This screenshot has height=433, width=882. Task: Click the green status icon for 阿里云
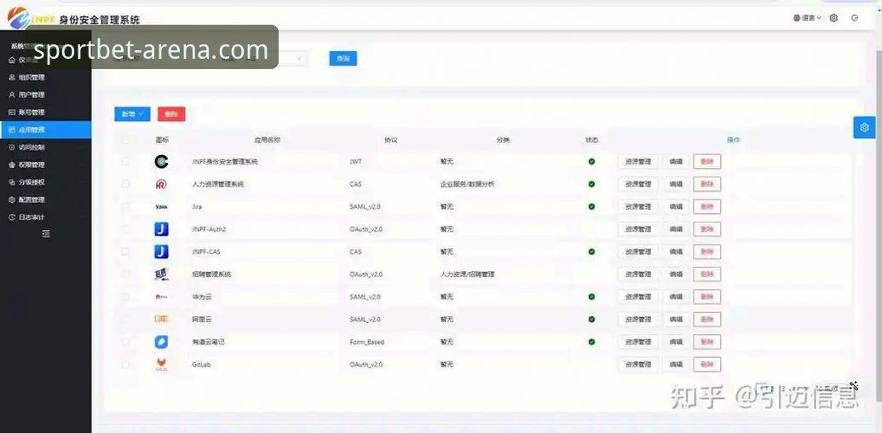pyautogui.click(x=591, y=319)
